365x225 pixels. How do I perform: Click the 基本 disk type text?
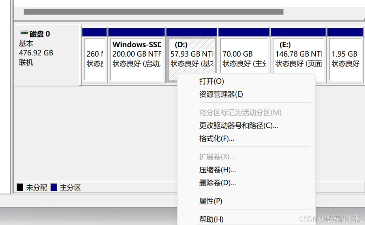pos(26,43)
